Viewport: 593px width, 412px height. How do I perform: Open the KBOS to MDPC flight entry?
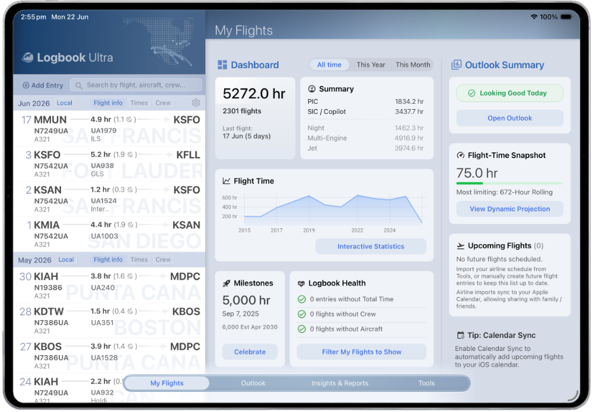click(110, 356)
